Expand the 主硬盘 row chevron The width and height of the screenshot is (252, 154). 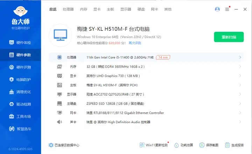[x=240, y=104]
